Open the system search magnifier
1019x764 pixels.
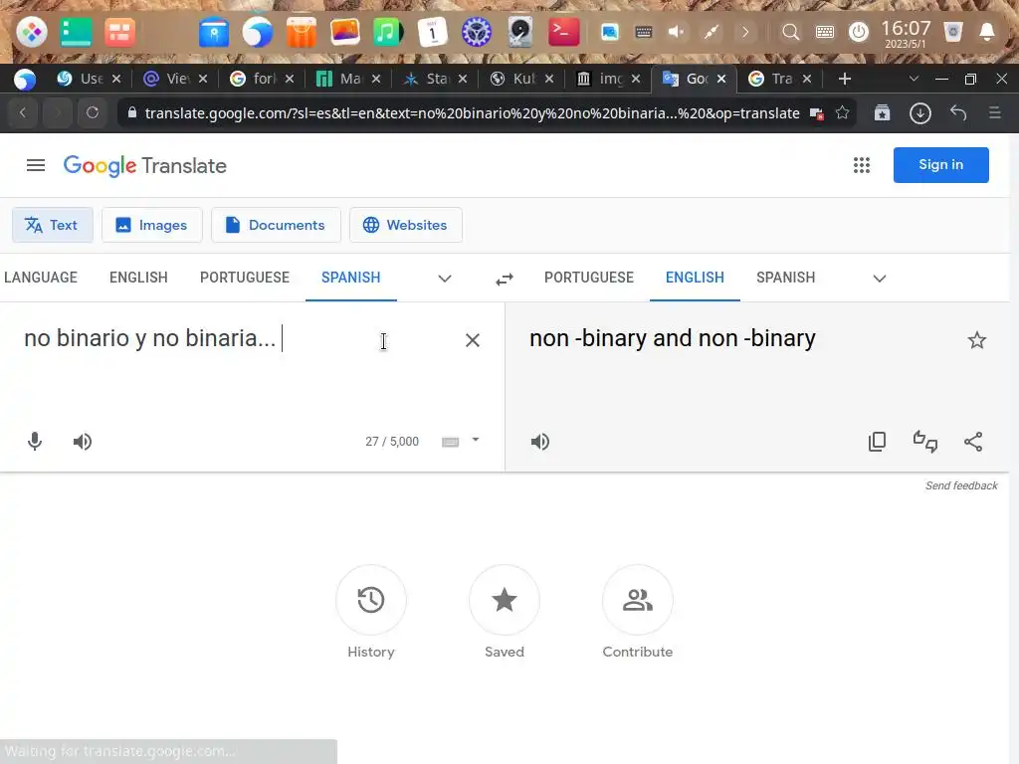click(x=791, y=32)
